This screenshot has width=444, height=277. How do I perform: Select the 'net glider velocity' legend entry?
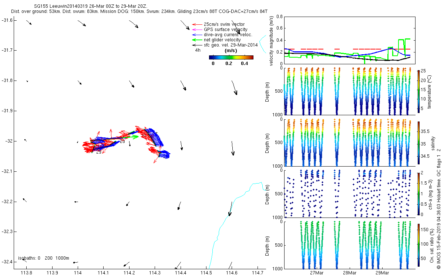[x=222, y=40]
